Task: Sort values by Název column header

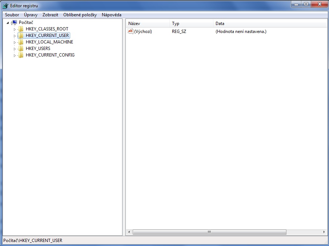Action: [147, 24]
